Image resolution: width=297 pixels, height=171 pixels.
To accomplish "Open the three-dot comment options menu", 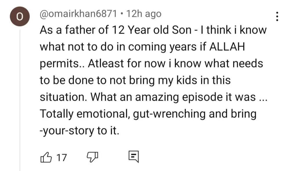I will pos(277,17).
